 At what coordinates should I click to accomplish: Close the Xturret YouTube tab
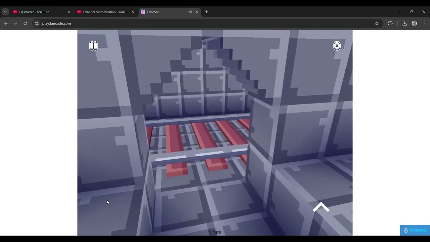pos(69,12)
